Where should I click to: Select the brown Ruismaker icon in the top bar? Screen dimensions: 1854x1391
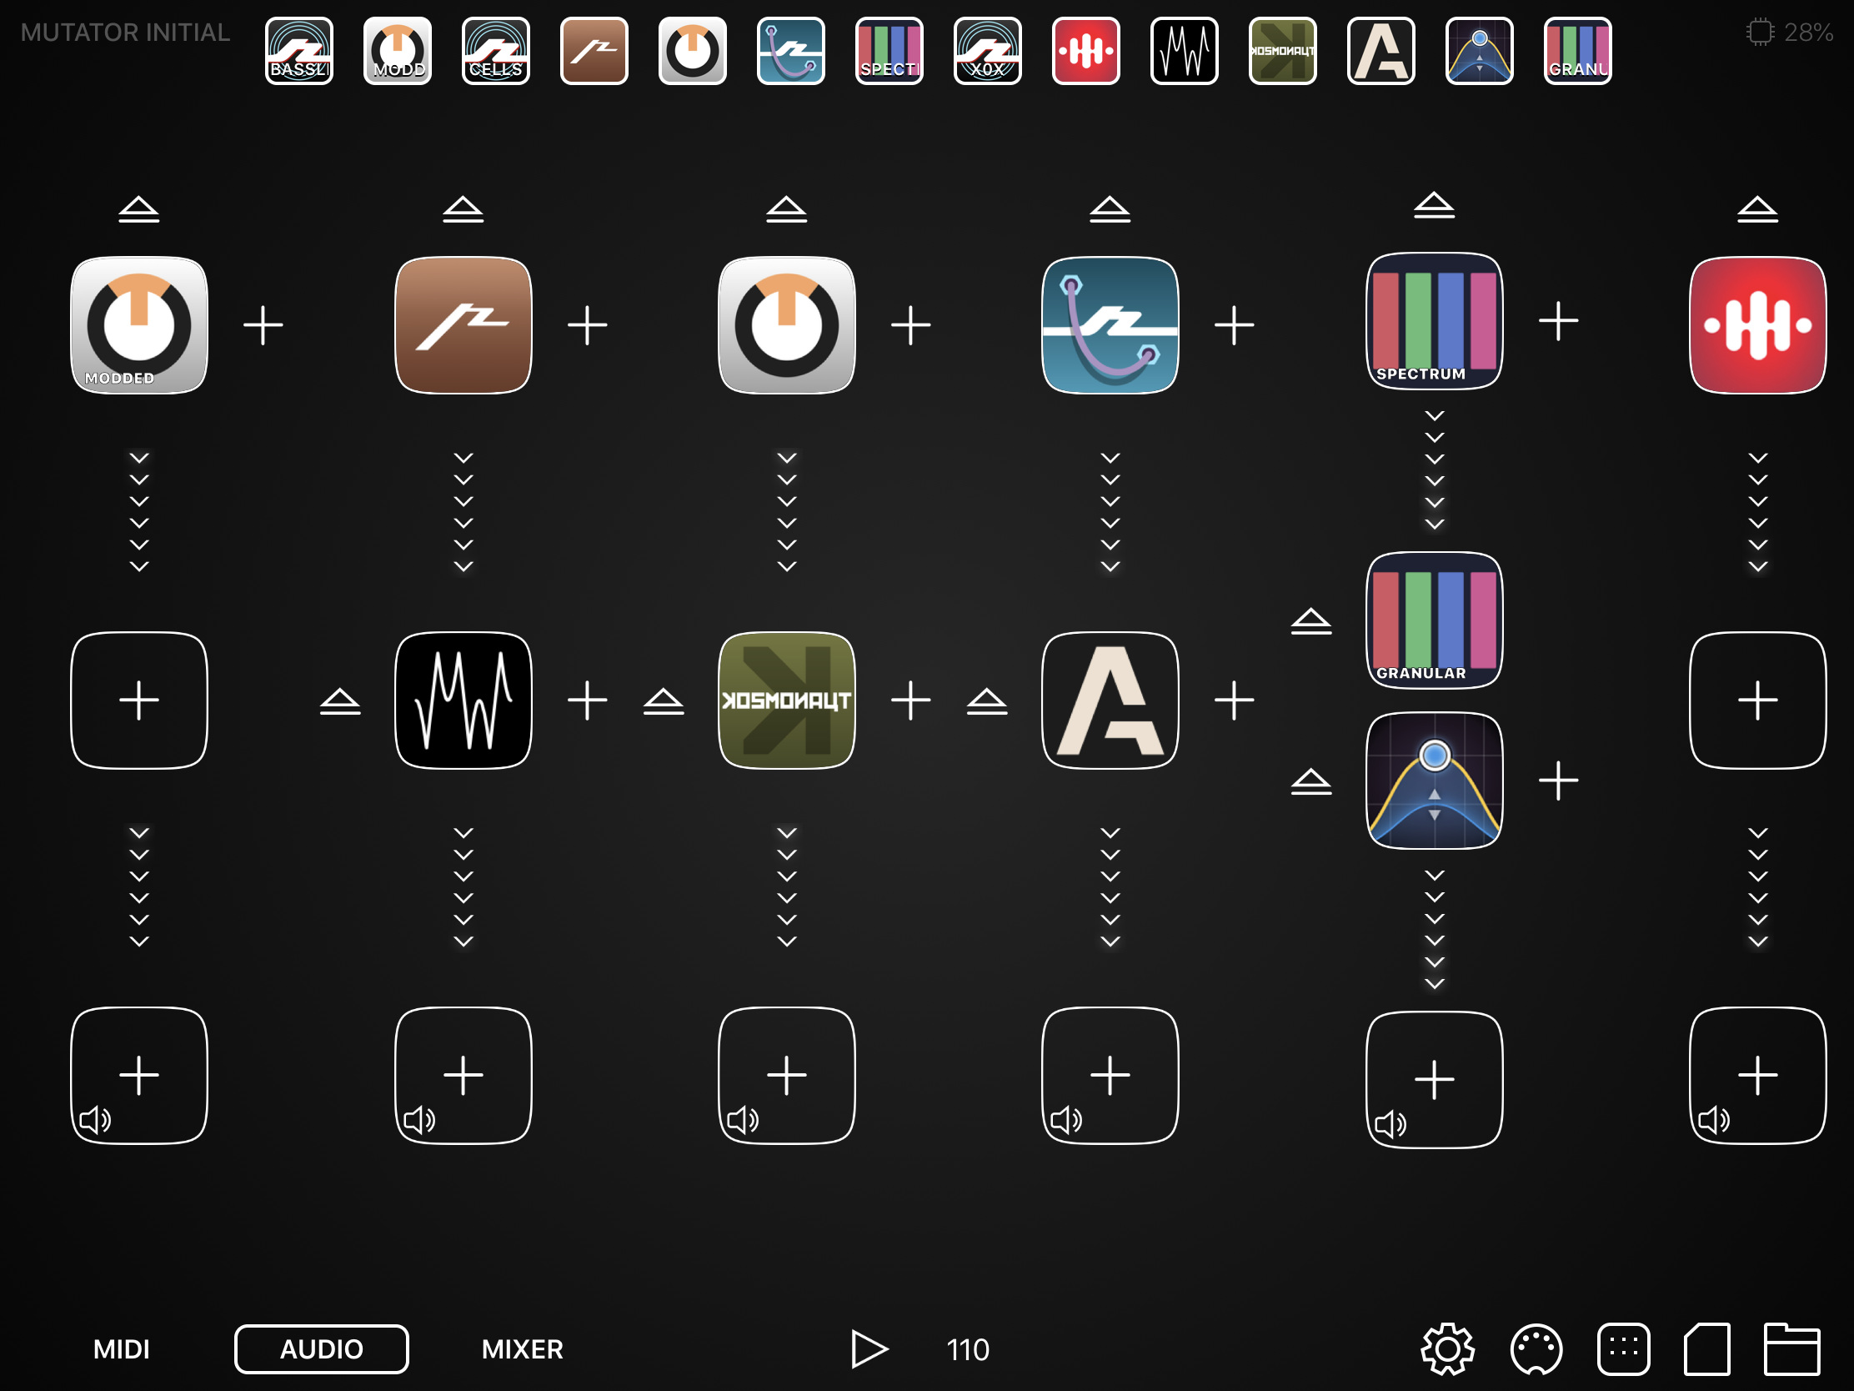coord(594,51)
